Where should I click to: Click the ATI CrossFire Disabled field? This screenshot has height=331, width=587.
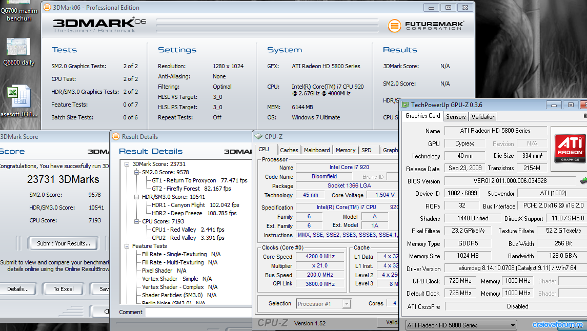point(516,307)
